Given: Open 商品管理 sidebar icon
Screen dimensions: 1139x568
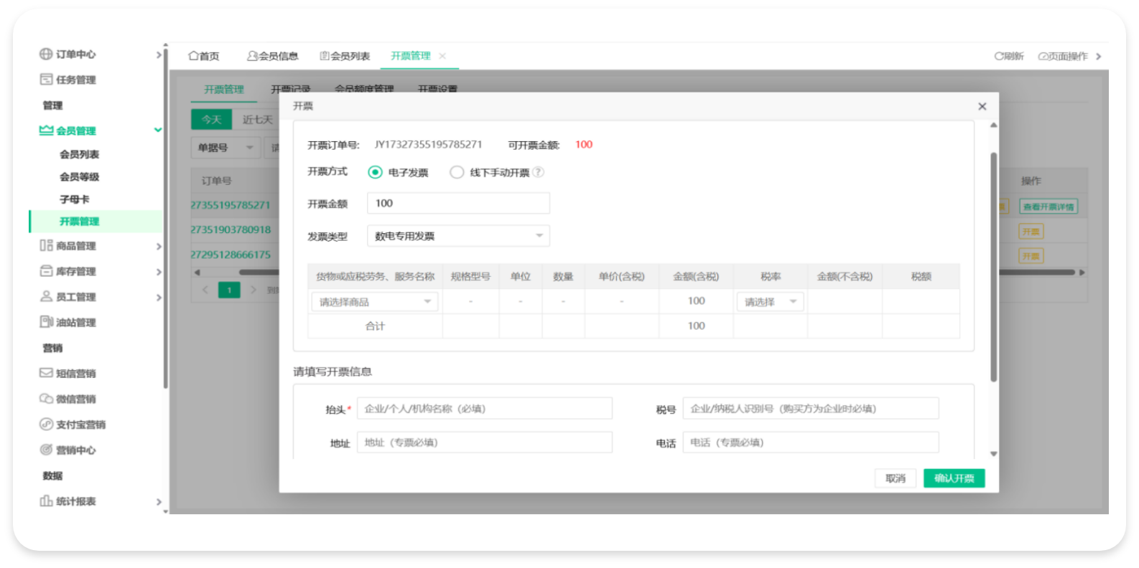Looking at the screenshot, I should pyautogui.click(x=46, y=246).
